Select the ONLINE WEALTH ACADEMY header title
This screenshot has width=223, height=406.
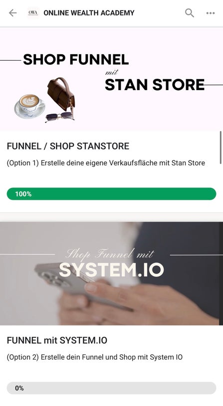pos(89,12)
